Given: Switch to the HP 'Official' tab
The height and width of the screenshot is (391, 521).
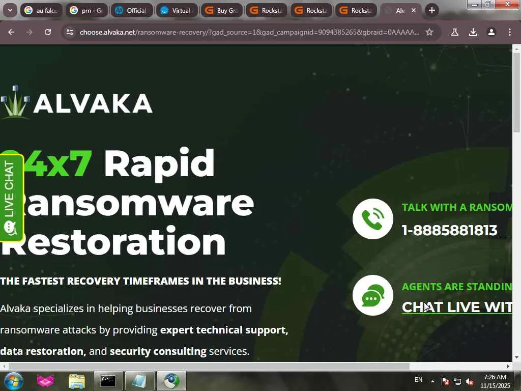Looking at the screenshot, I should pyautogui.click(x=132, y=10).
